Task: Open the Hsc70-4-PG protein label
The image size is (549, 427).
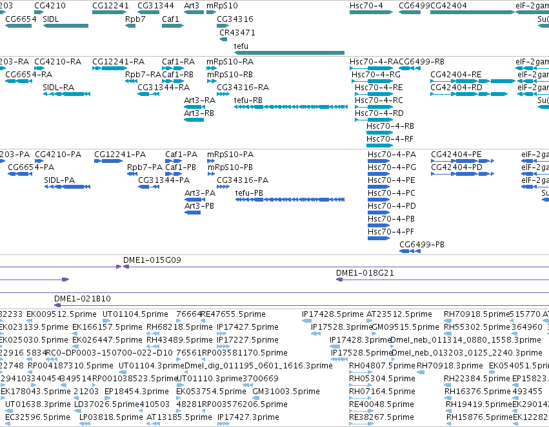Action: [x=392, y=167]
